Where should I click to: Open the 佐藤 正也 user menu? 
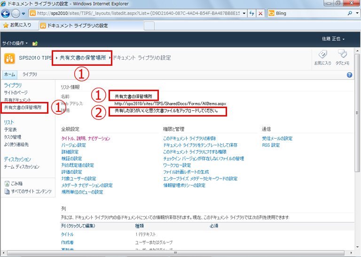[333, 39]
